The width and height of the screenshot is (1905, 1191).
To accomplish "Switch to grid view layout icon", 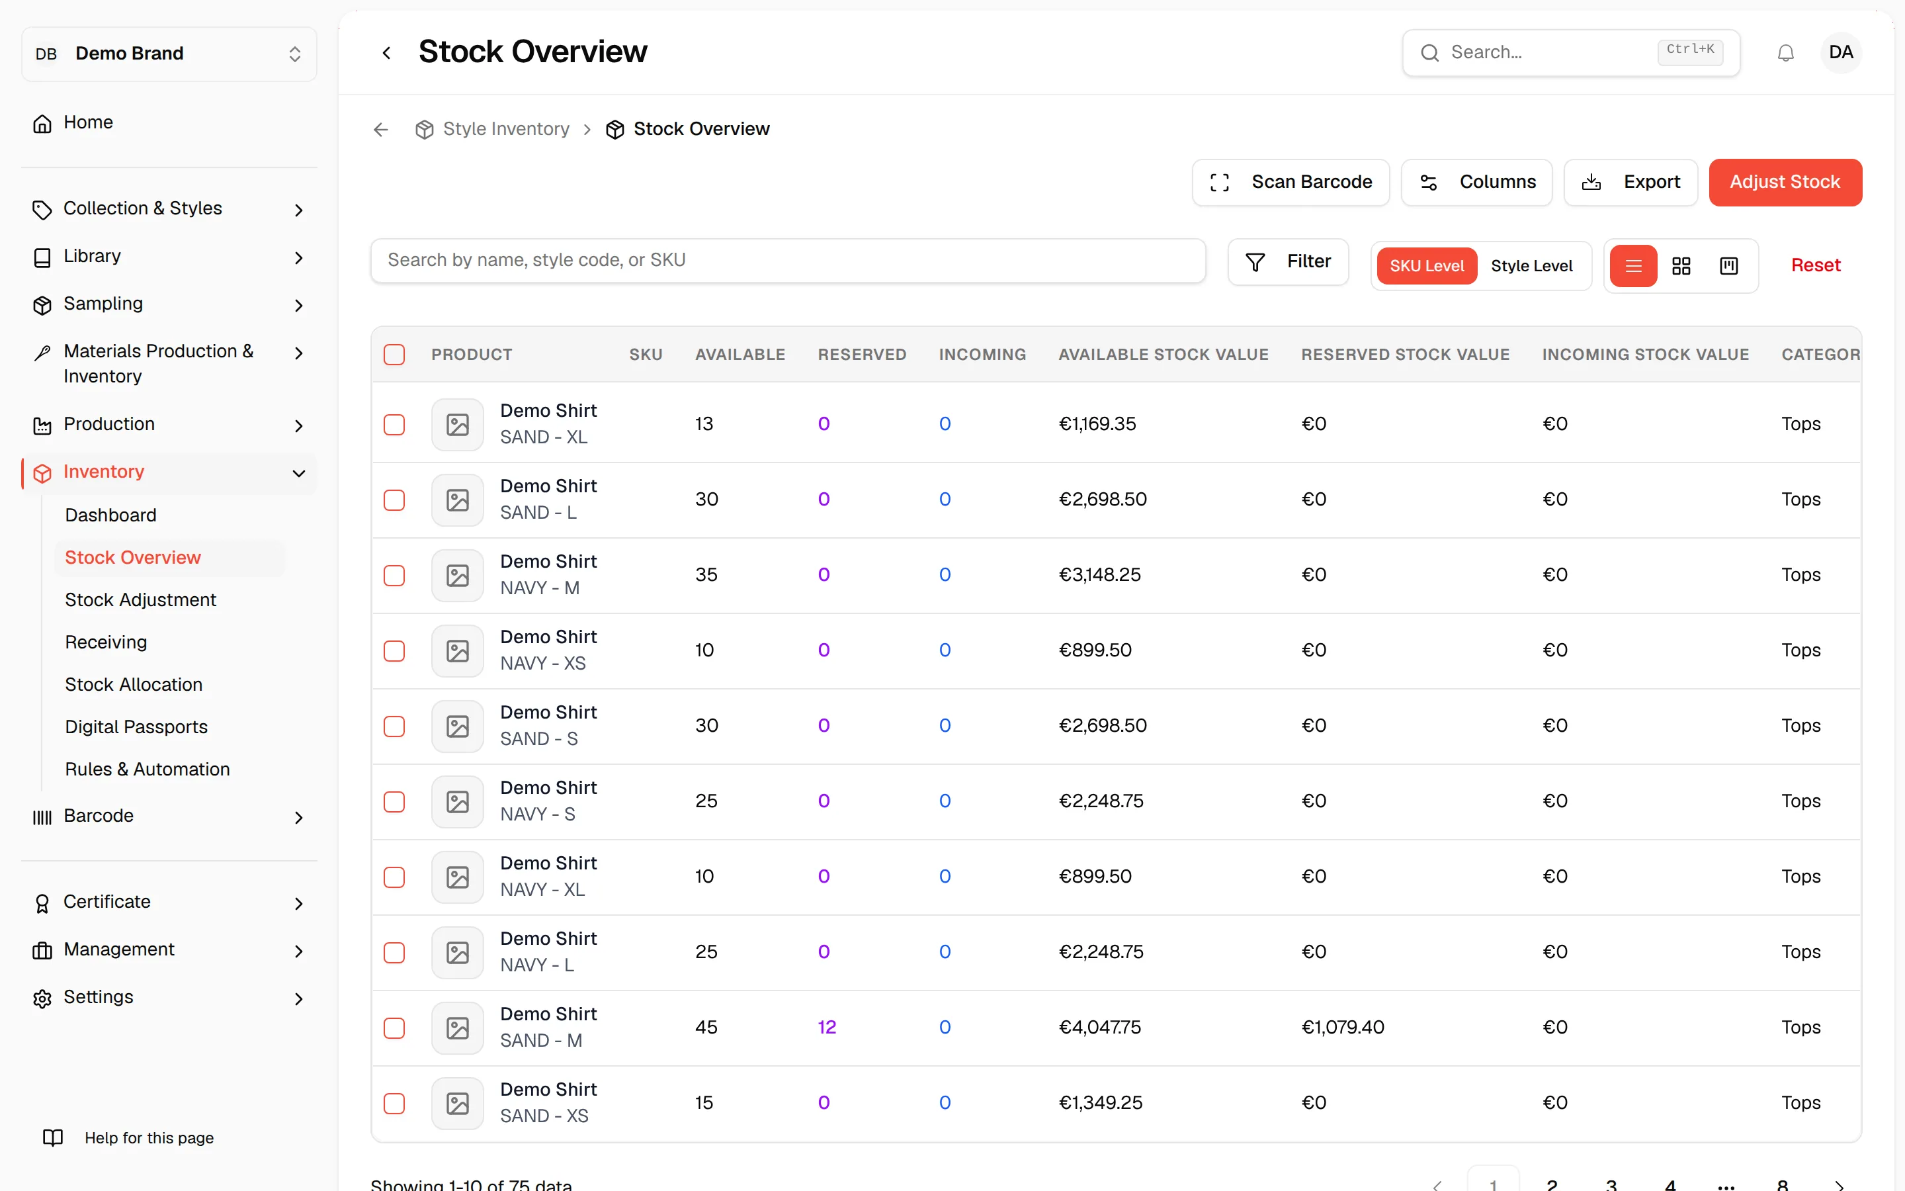I will click(x=1681, y=266).
